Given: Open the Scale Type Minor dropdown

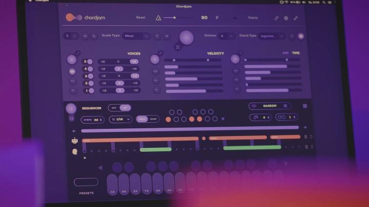Looking at the screenshot, I should 136,36.
